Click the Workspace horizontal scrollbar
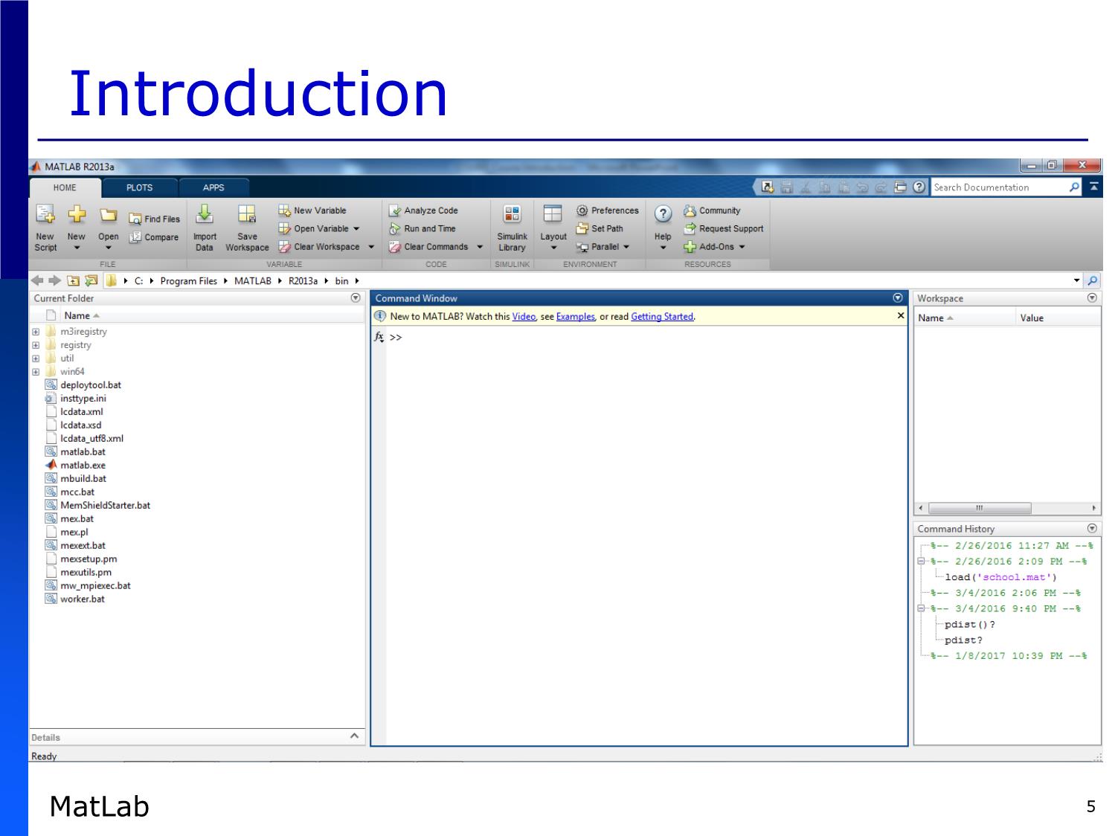 [x=980, y=508]
